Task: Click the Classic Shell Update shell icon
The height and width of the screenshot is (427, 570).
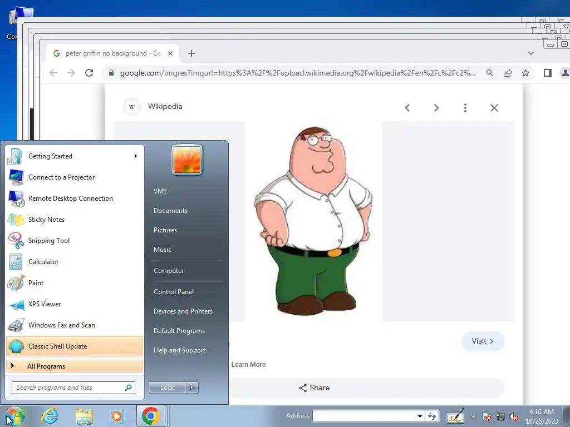Action: coord(16,346)
